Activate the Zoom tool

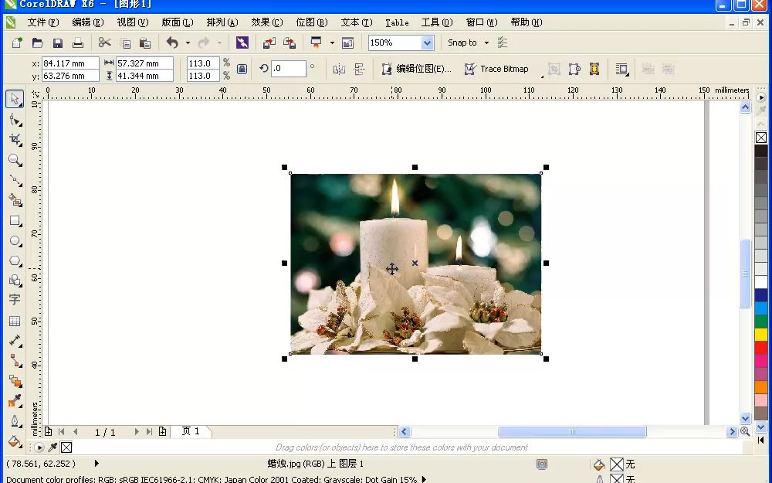click(14, 160)
